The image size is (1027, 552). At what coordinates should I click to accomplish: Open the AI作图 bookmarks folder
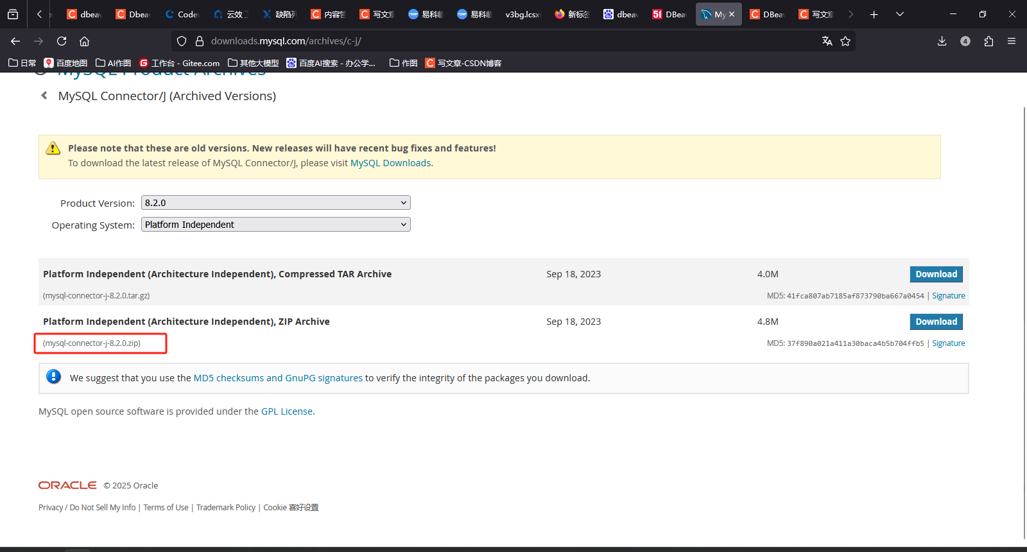point(113,63)
